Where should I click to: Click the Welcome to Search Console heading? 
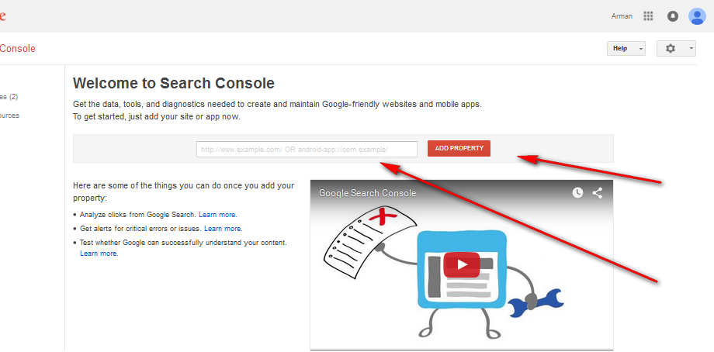point(174,83)
